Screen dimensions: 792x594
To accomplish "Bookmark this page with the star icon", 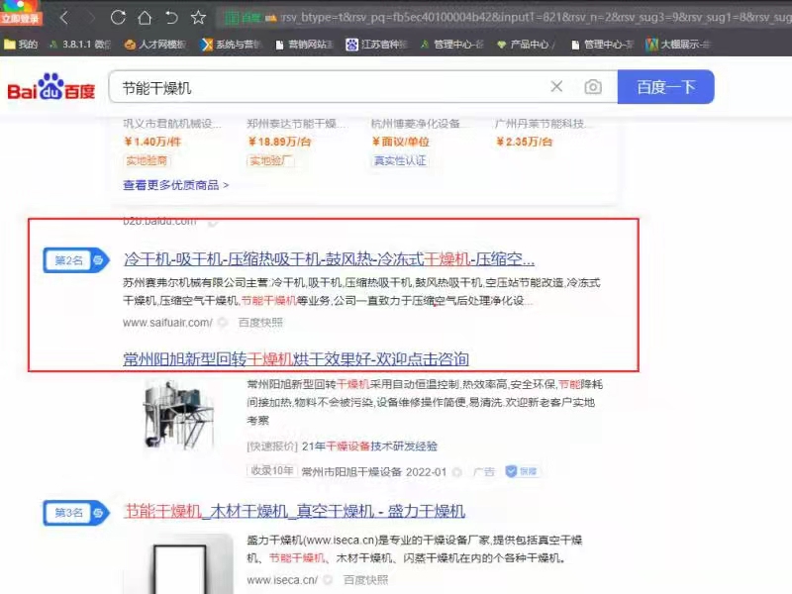I will (198, 18).
